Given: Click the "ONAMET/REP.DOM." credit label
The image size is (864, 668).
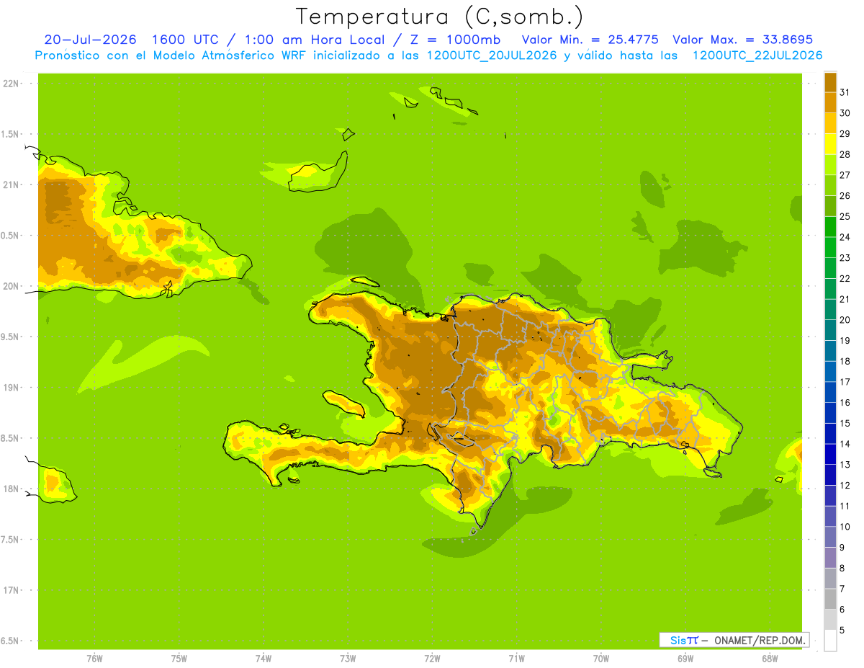Looking at the screenshot, I should coord(760,640).
